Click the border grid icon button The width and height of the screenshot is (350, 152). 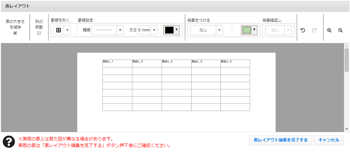58,30
